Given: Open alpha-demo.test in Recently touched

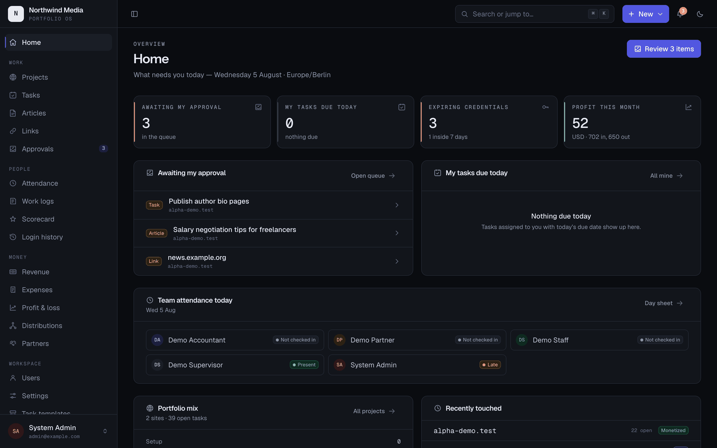Looking at the screenshot, I should pyautogui.click(x=465, y=431).
